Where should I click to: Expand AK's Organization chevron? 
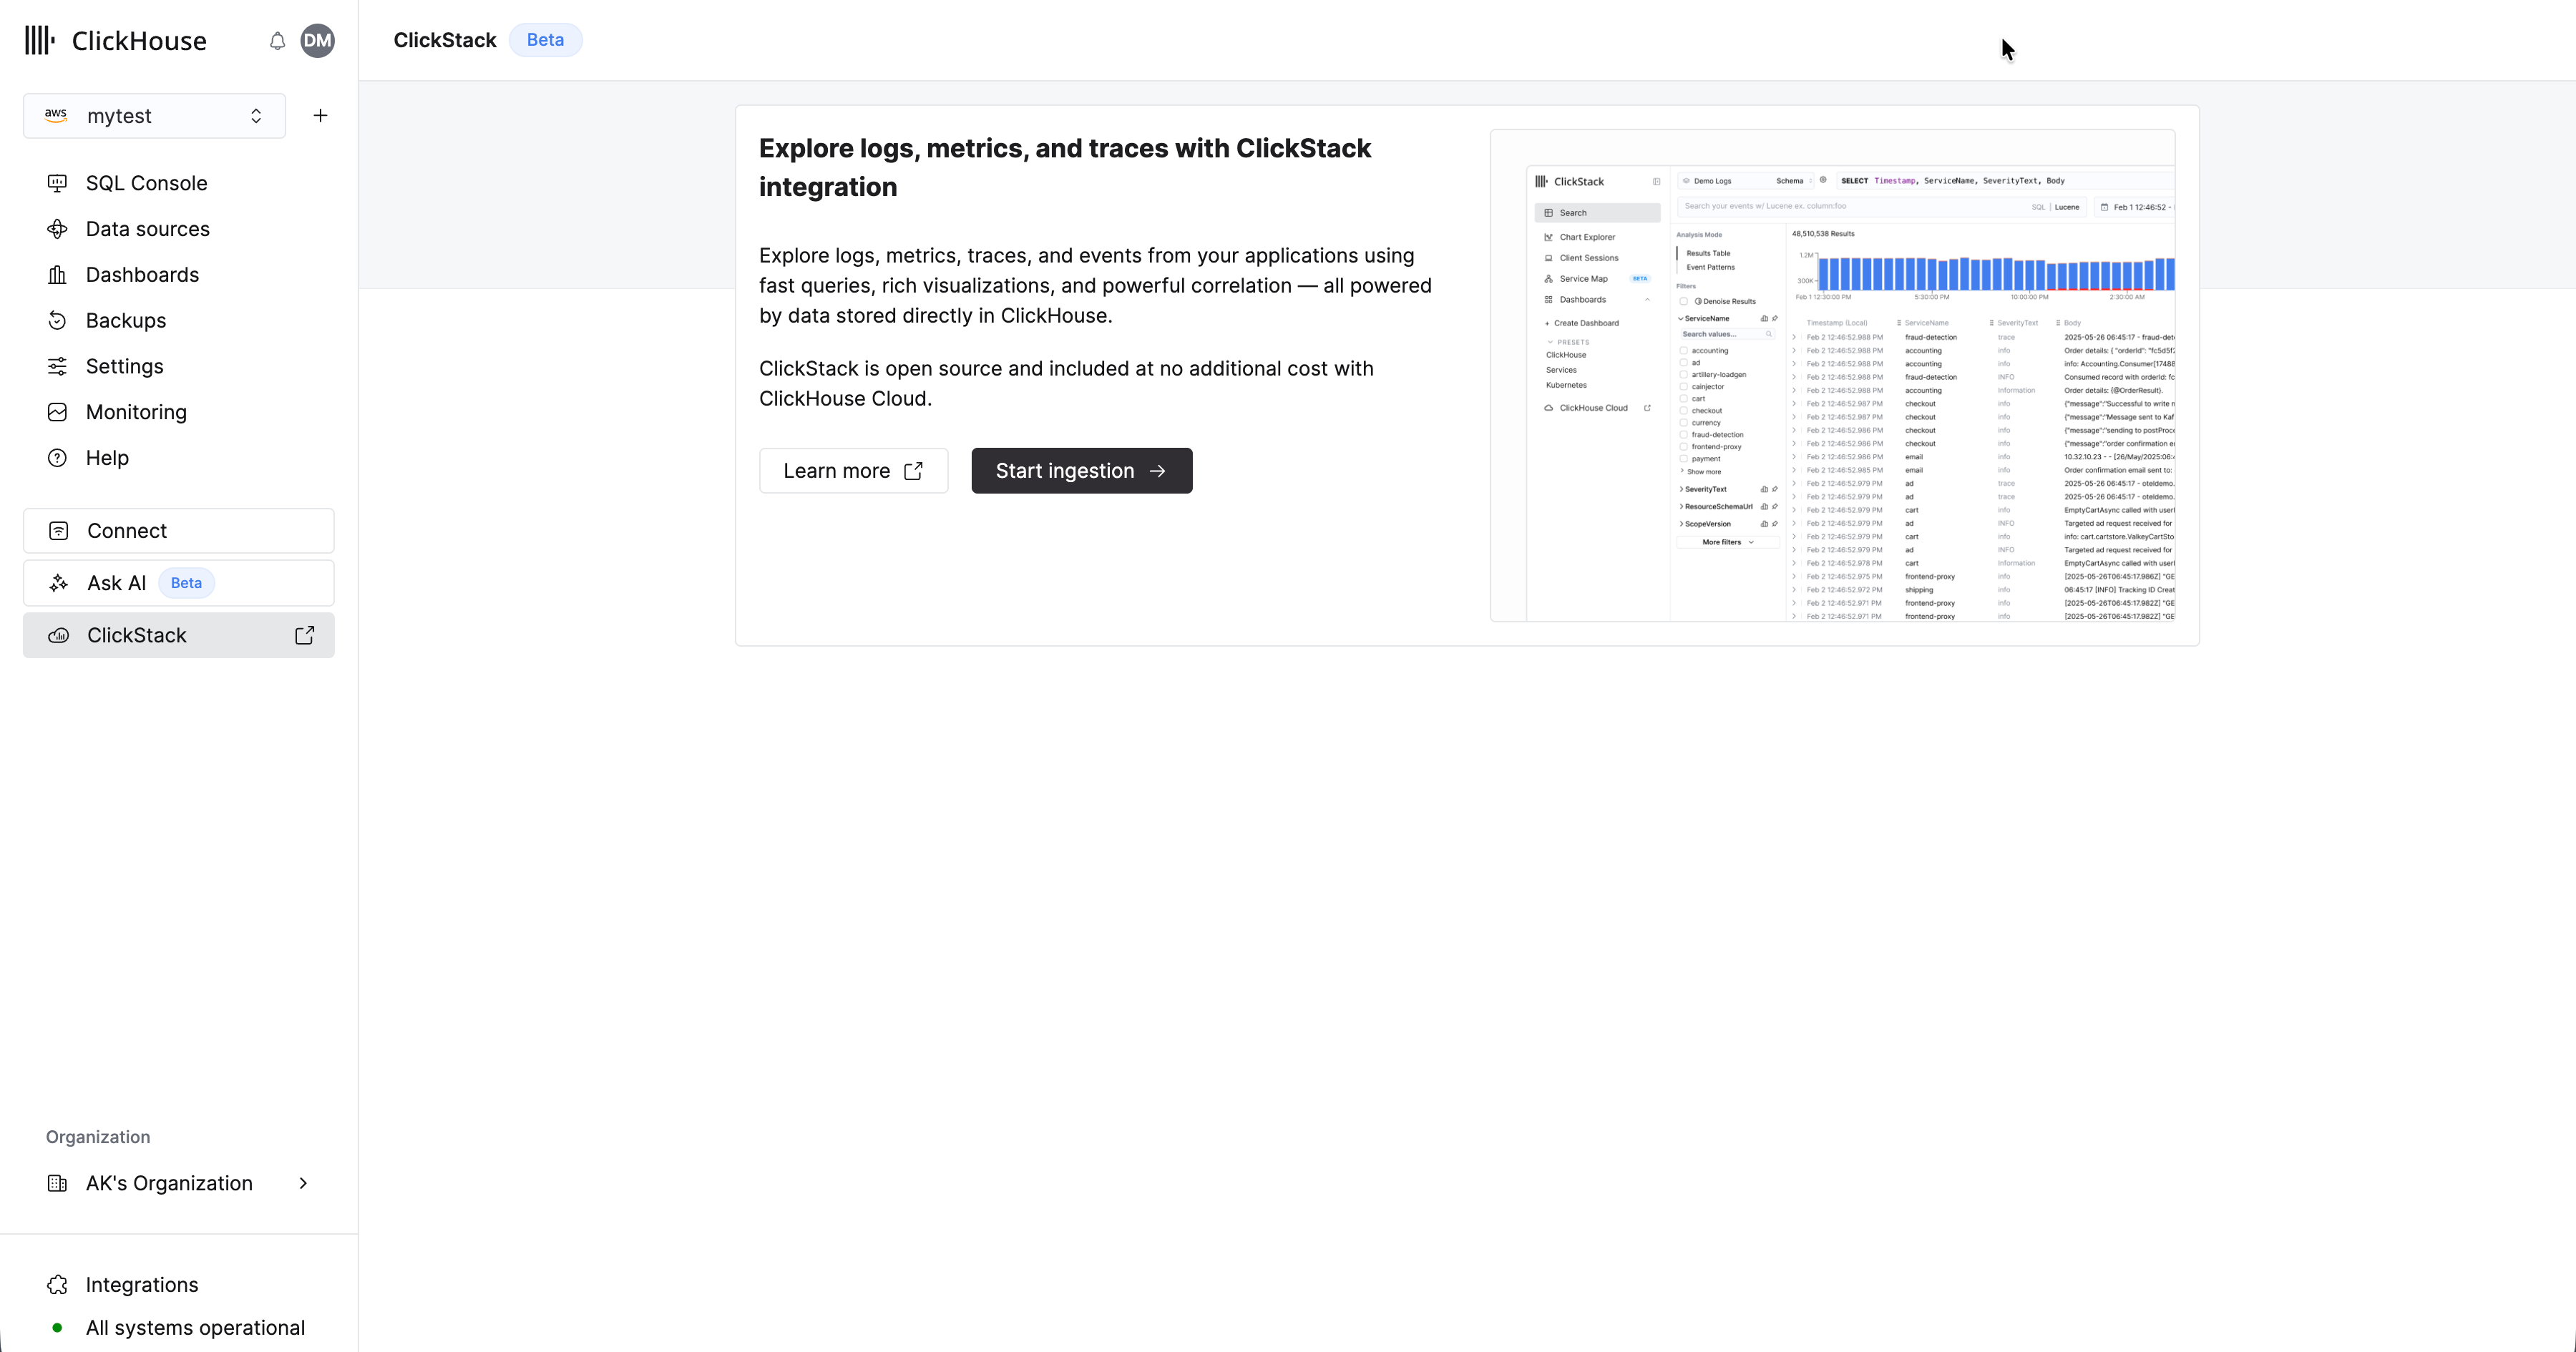click(x=303, y=1183)
